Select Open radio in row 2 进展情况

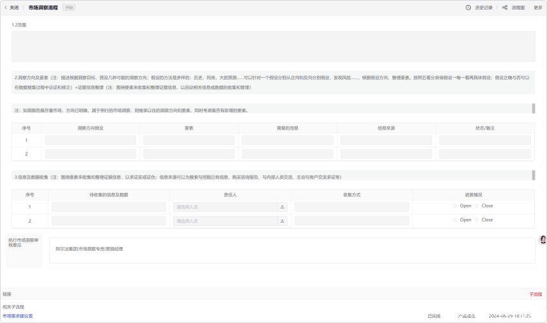(x=455, y=220)
